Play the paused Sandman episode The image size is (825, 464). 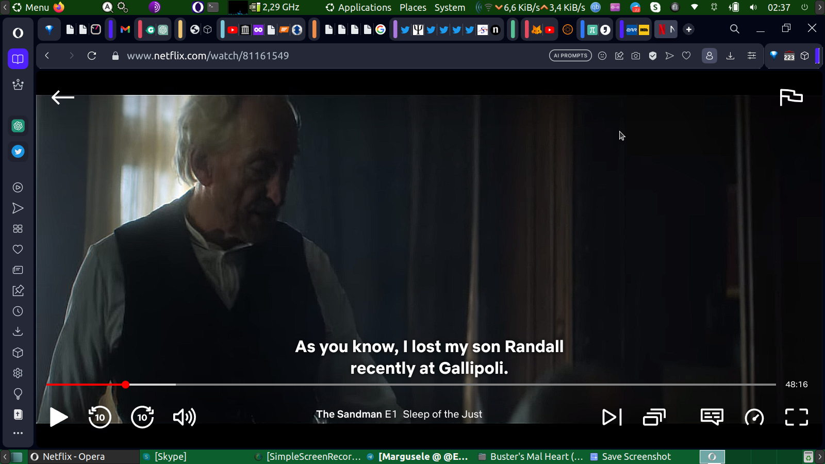point(59,417)
